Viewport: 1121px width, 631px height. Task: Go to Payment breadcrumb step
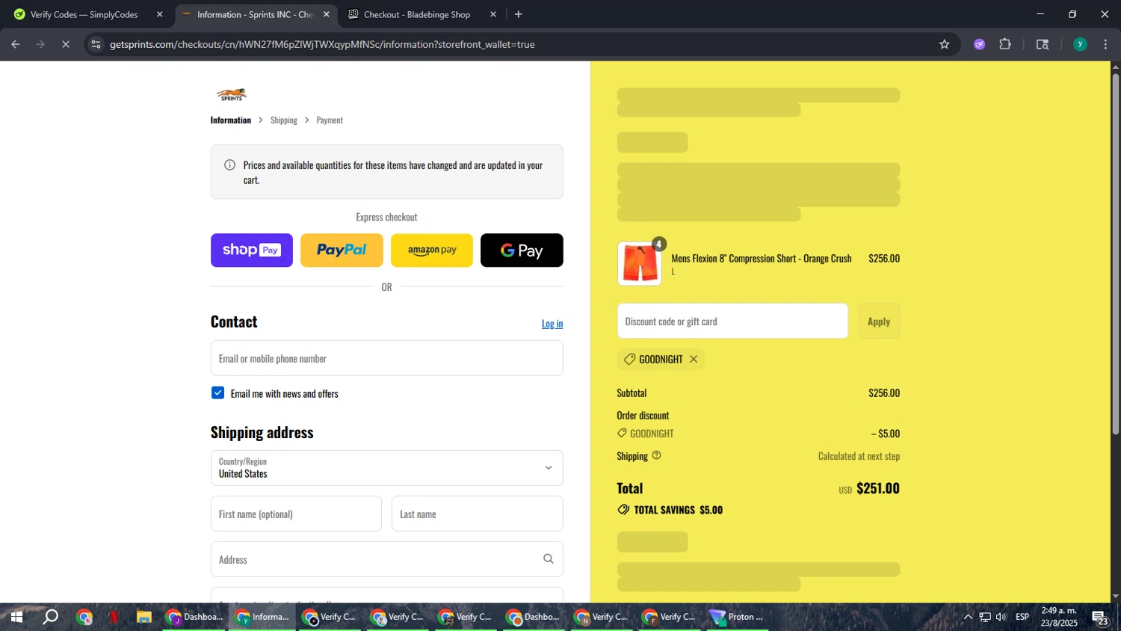330,120
